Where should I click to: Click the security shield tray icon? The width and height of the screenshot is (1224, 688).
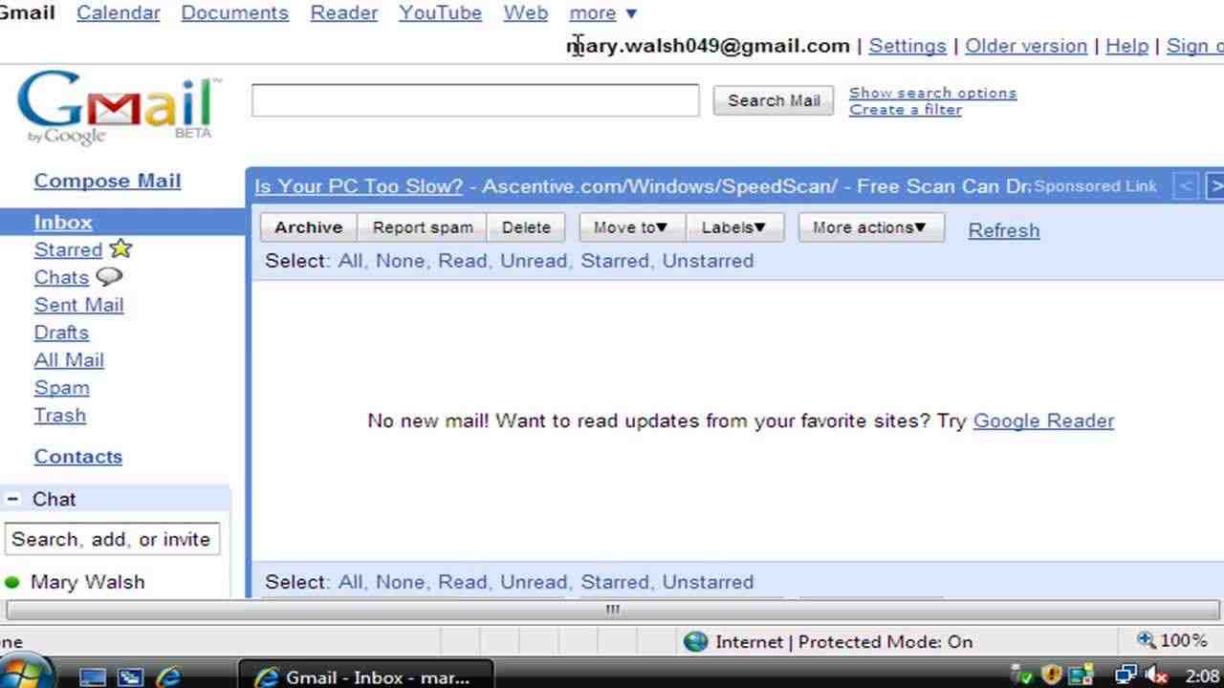(1052, 676)
